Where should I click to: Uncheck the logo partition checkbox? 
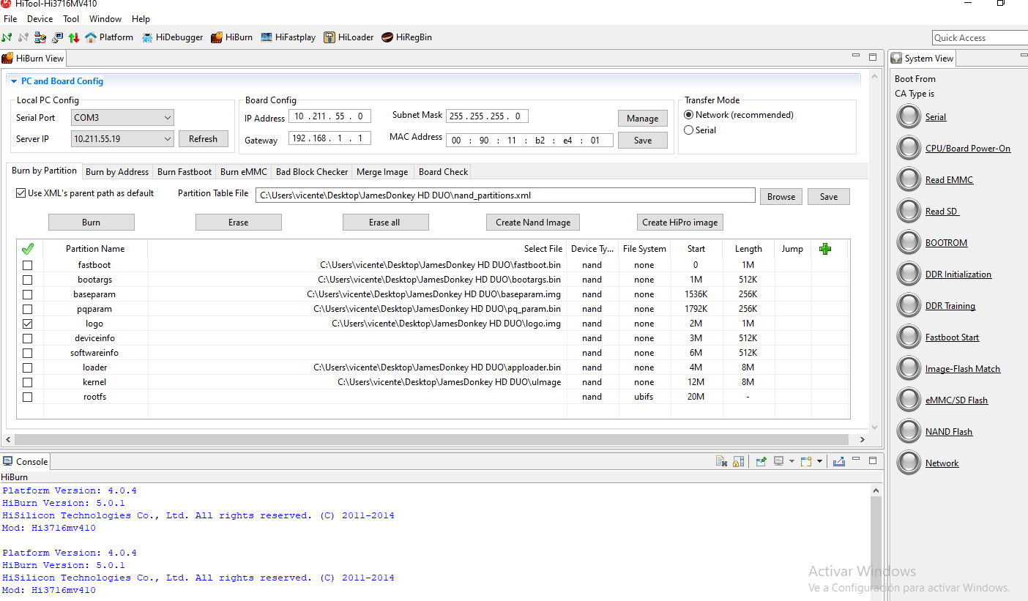tap(28, 324)
